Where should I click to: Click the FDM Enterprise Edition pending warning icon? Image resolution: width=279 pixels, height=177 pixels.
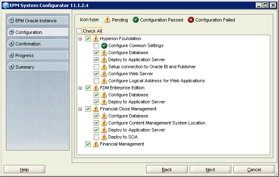point(95,88)
